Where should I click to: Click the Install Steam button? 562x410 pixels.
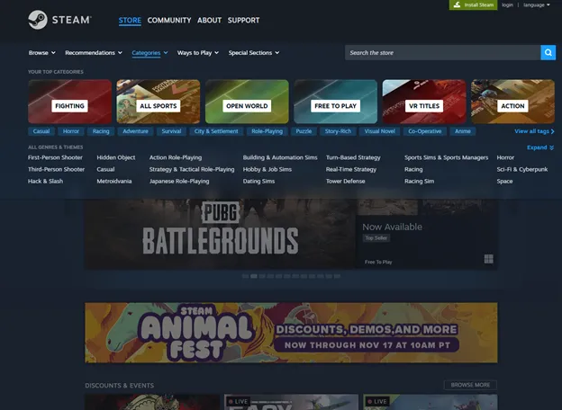coord(473,5)
